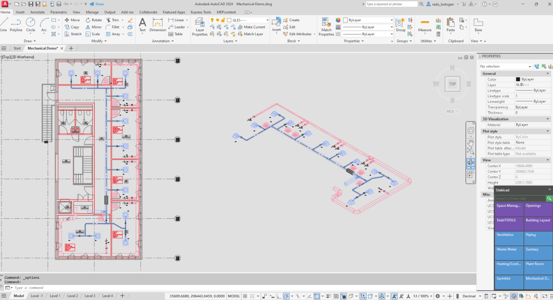Expand the No selection dropdown in Properties
This screenshot has width=553, height=300.
(x=530, y=66)
